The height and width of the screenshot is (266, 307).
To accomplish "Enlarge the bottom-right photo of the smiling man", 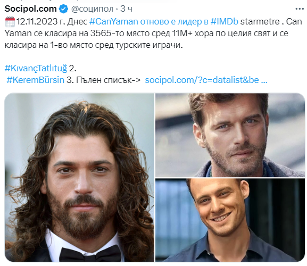I will click(x=230, y=220).
